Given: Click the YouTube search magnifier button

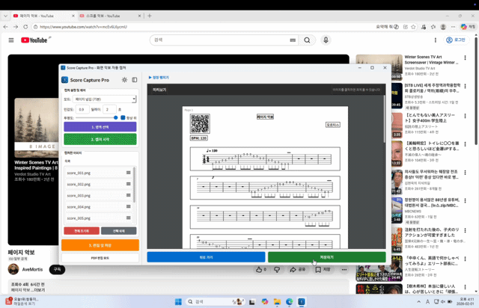Looking at the screenshot, I should pyautogui.click(x=307, y=40).
